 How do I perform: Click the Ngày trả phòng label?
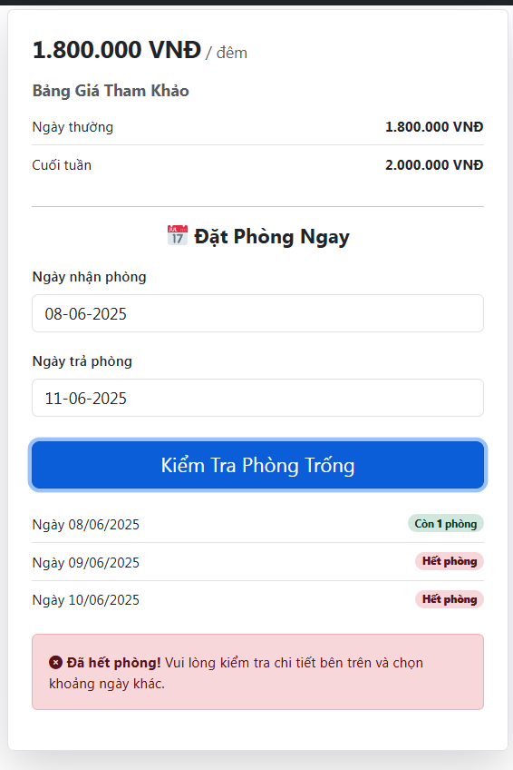82,361
